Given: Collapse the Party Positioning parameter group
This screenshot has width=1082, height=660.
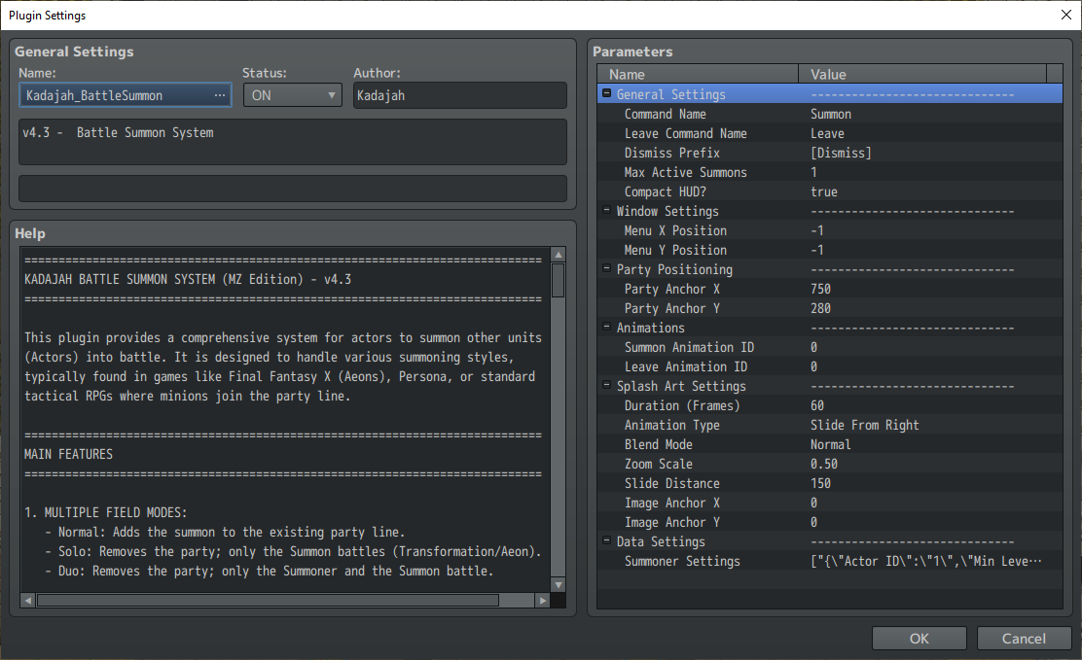Looking at the screenshot, I should 606,268.
